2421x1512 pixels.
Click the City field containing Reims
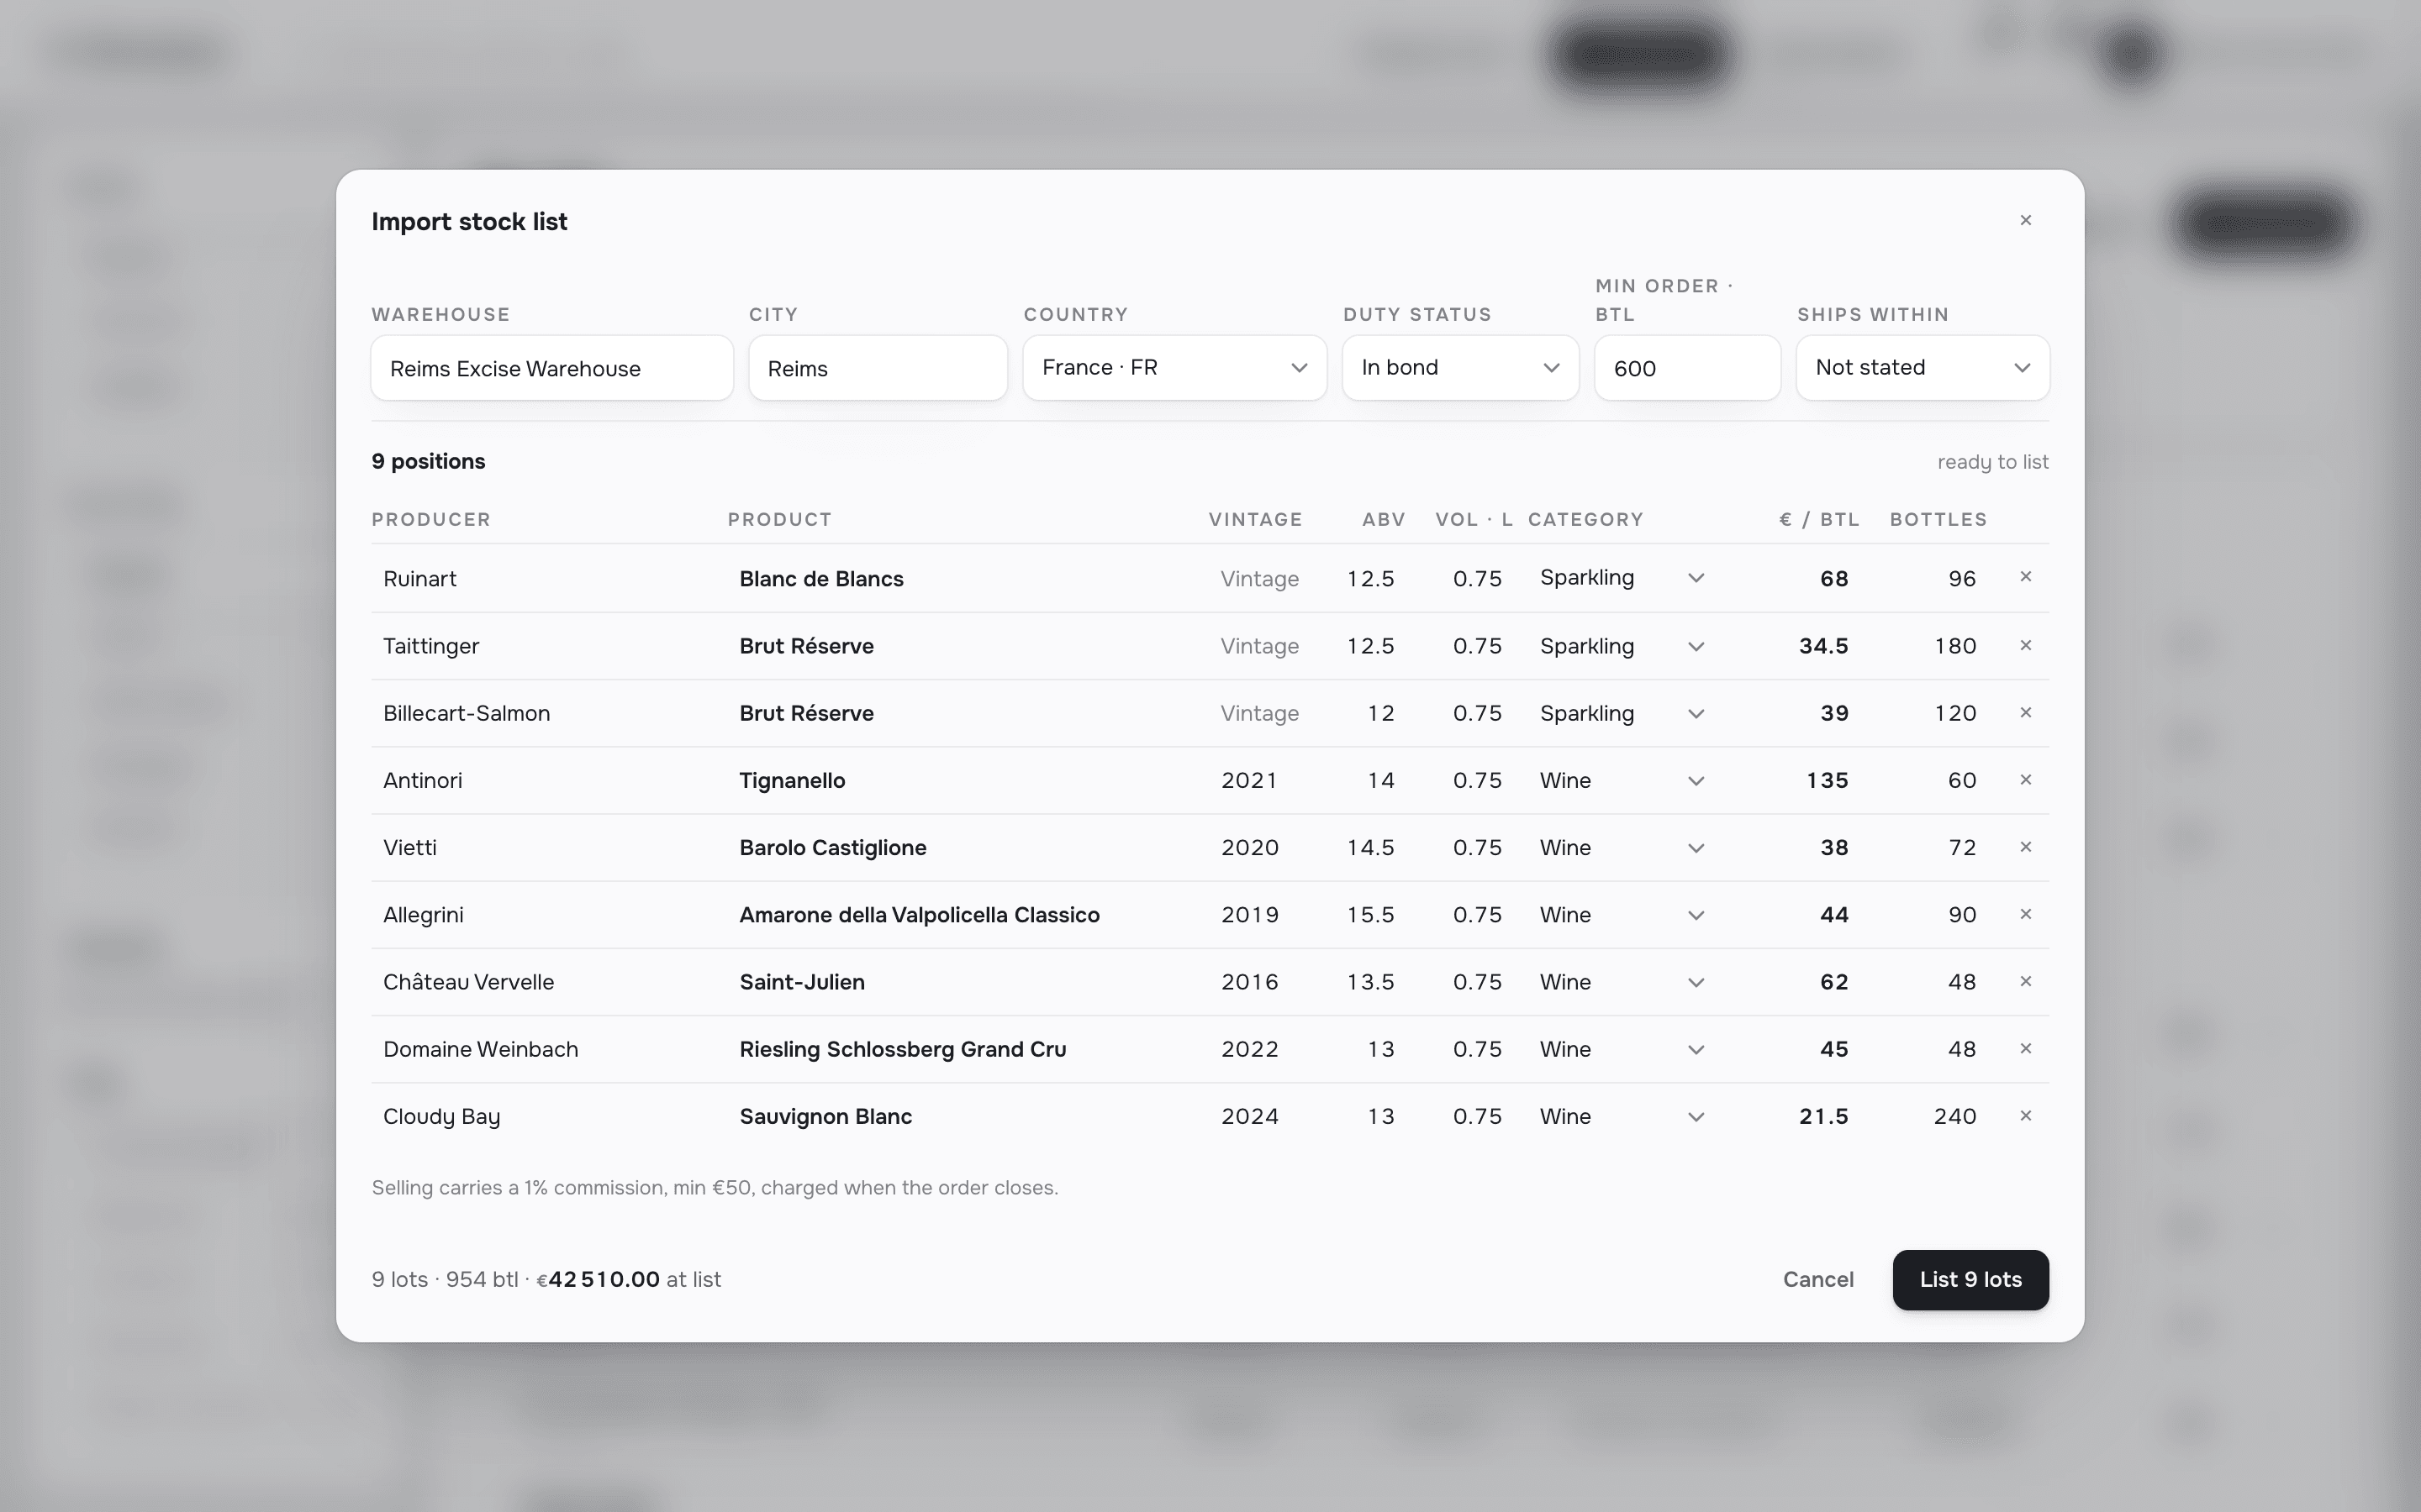pyautogui.click(x=878, y=368)
